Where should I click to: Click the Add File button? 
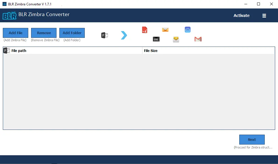(x=15, y=33)
